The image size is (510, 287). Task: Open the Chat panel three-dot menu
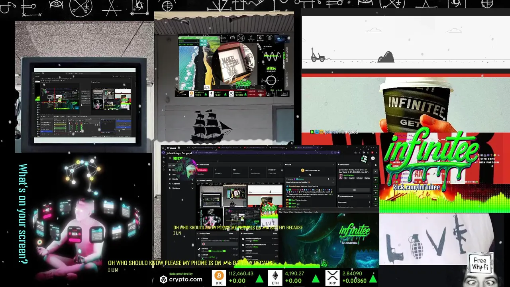[333, 165]
